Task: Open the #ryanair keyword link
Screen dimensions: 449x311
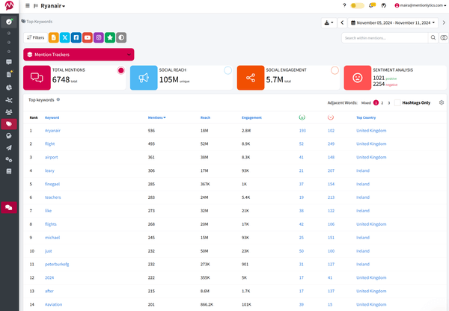Action: point(52,131)
